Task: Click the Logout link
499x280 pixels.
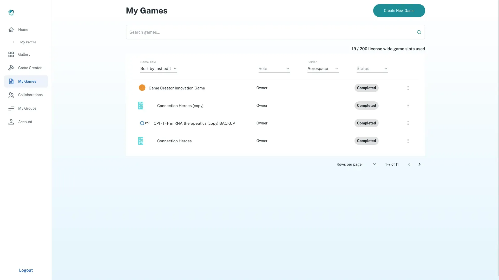Action: pos(26,270)
